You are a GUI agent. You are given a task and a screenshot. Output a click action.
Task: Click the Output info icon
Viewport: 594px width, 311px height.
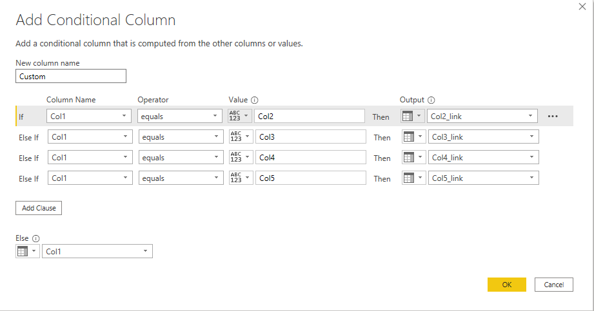coord(431,100)
